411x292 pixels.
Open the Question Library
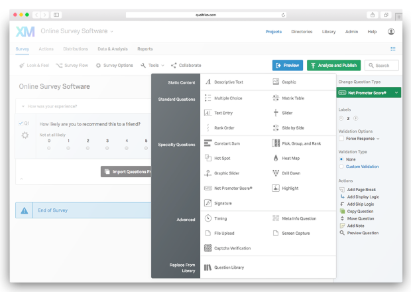pos(224,267)
